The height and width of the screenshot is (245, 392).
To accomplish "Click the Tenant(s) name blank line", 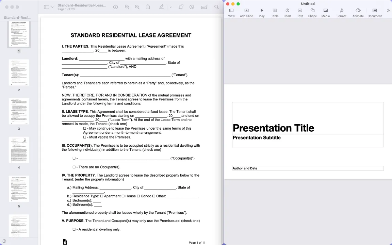I will click(x=125, y=75).
